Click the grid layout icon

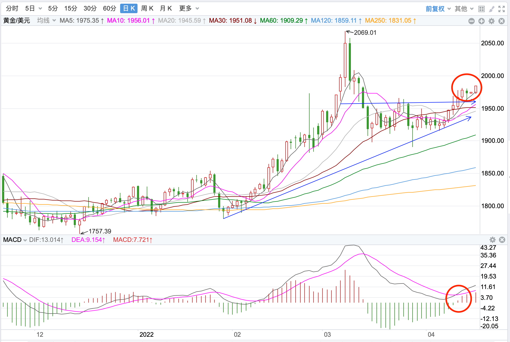(482, 9)
